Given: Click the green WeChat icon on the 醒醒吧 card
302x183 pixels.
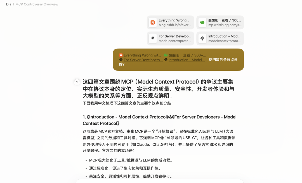Looking at the screenshot, I should [x=202, y=23].
